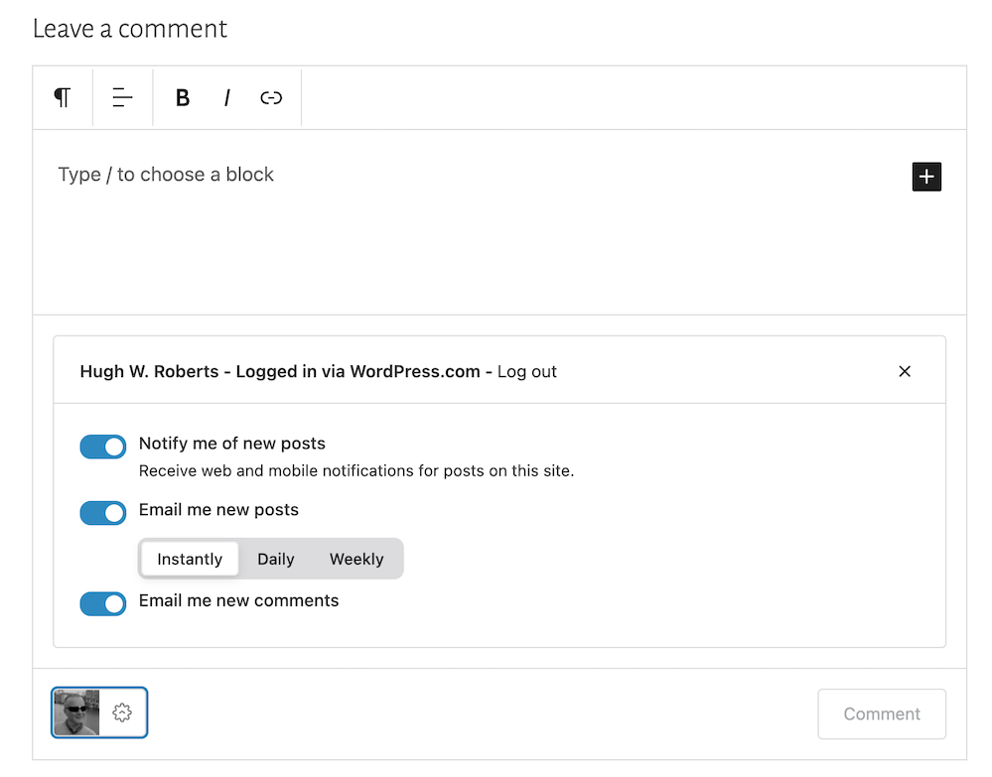
Task: Insert a link with the link icon
Action: click(x=271, y=97)
